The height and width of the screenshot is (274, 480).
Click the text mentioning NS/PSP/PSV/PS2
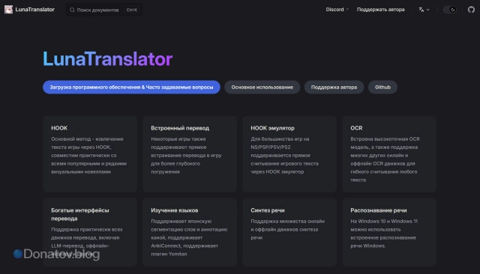click(285, 155)
